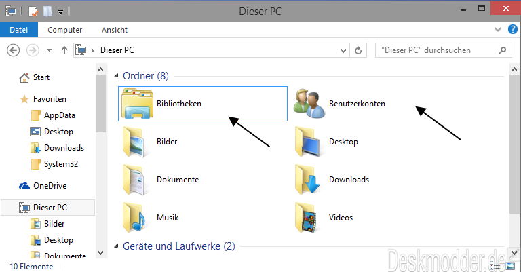Viewport: 521px width, 272px height.
Task: Select Dokumente in the sidebar tree
Action: coord(65,256)
